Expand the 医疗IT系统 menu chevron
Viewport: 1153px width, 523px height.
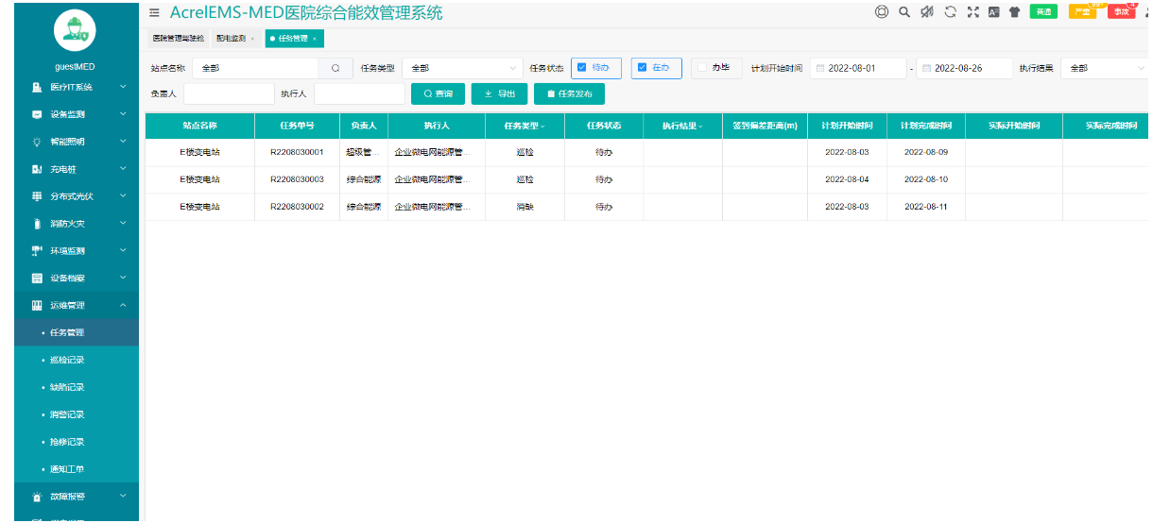(123, 87)
